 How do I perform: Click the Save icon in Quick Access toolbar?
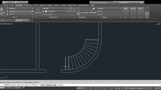click(x=10, y=2)
